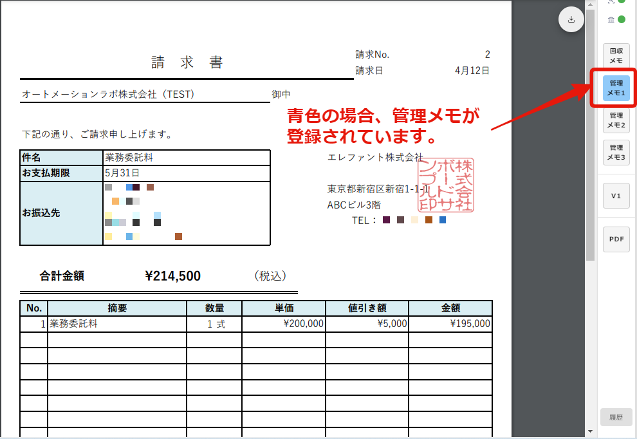Click the 1 式 quantity cell
Screen dimensions: 637x439
pos(214,324)
